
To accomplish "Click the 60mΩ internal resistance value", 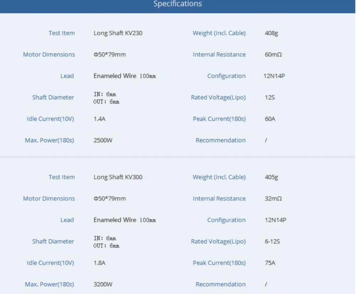I will (x=273, y=55).
